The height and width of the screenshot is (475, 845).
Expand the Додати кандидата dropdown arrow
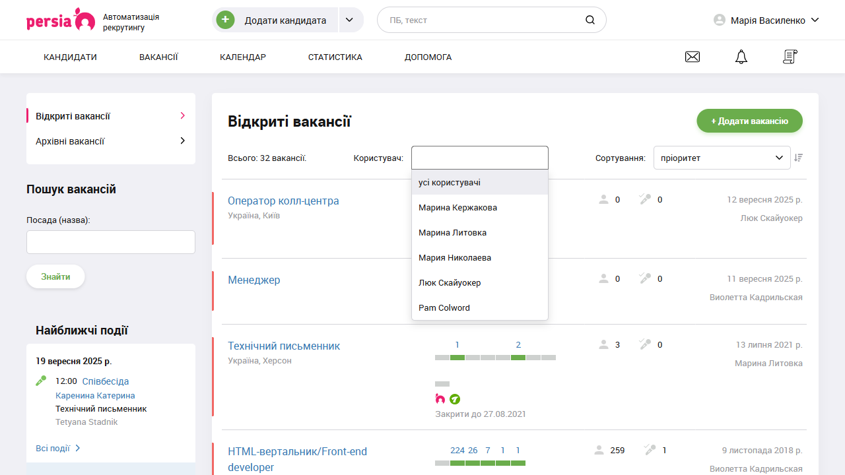(351, 20)
